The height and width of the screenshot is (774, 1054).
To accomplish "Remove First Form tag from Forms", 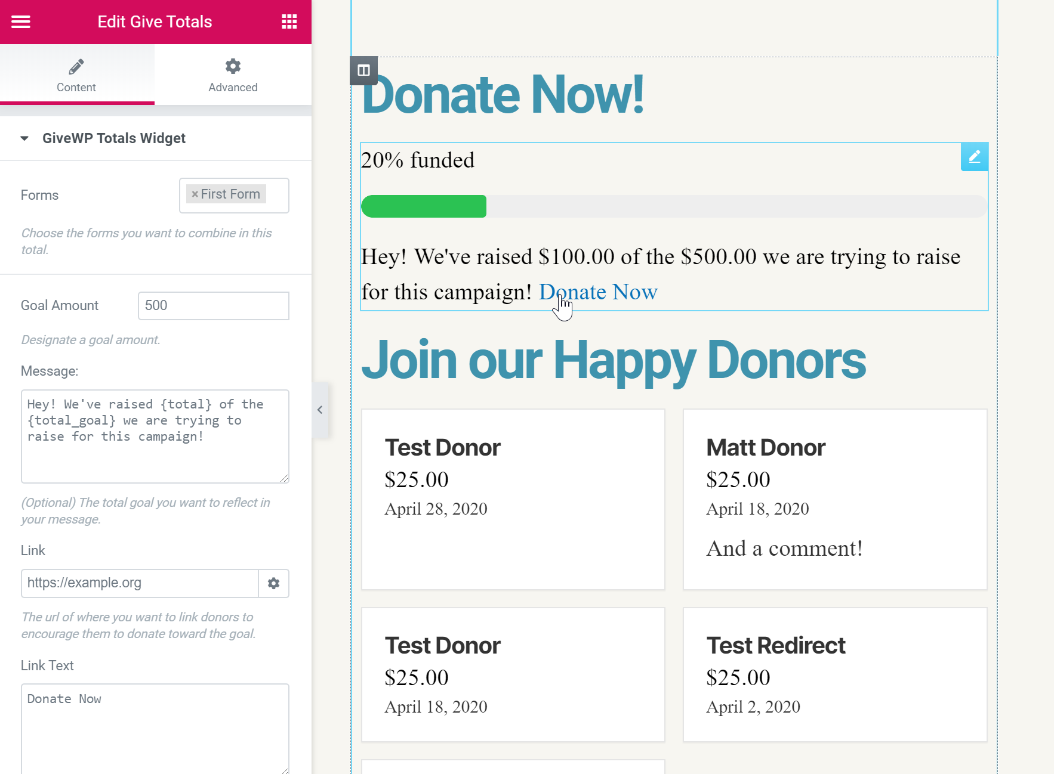I will point(195,194).
